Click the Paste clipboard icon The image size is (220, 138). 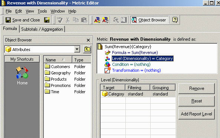pyautogui.click(x=84, y=20)
